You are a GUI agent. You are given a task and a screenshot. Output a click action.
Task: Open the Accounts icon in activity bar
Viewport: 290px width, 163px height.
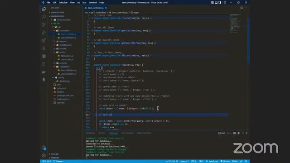click(x=43, y=148)
